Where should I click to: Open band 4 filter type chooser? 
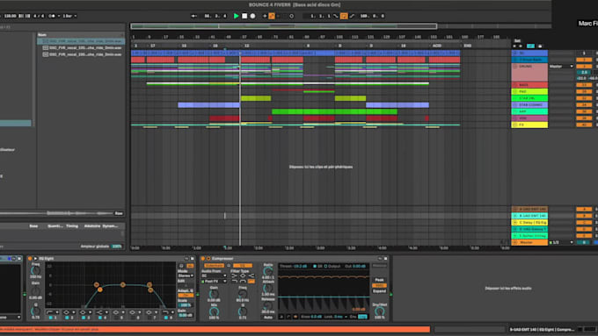101,312
